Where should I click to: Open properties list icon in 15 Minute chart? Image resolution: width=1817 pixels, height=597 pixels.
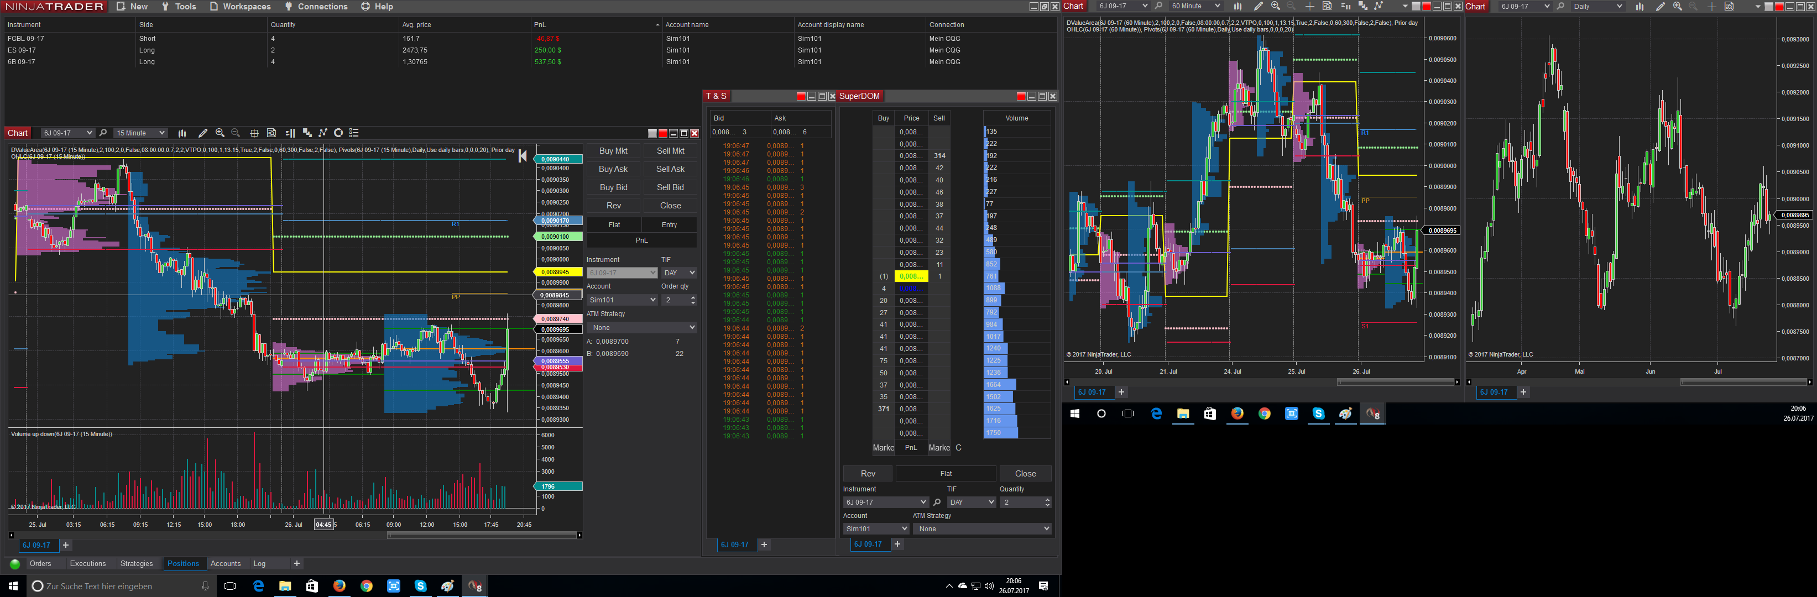(354, 133)
